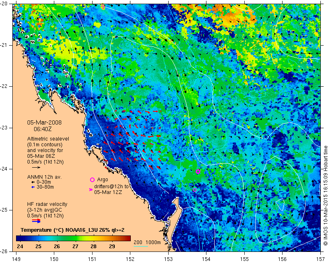Click the latitude axis label -22
Image resolution: width=329 pixels, height=263 pixels.
(4, 86)
